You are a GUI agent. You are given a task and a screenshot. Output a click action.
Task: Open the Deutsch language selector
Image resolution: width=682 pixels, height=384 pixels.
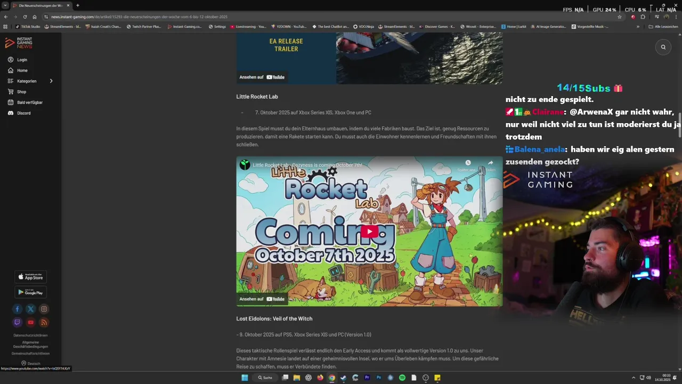point(31,363)
